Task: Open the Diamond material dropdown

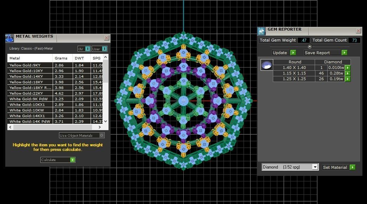Action: 315,167
